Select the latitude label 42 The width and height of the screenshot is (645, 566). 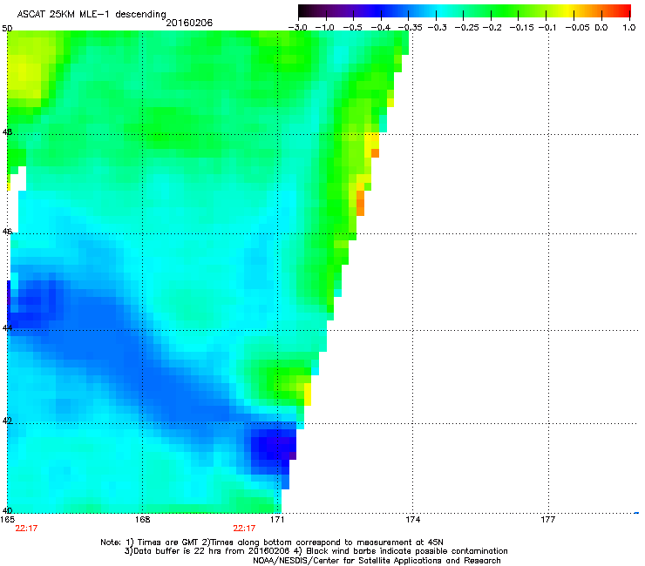tap(7, 421)
